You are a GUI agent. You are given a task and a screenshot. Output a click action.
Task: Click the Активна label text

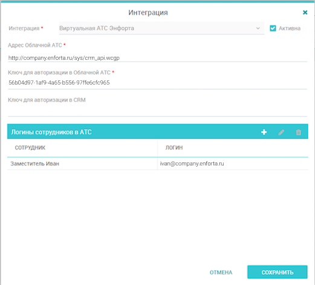click(290, 28)
